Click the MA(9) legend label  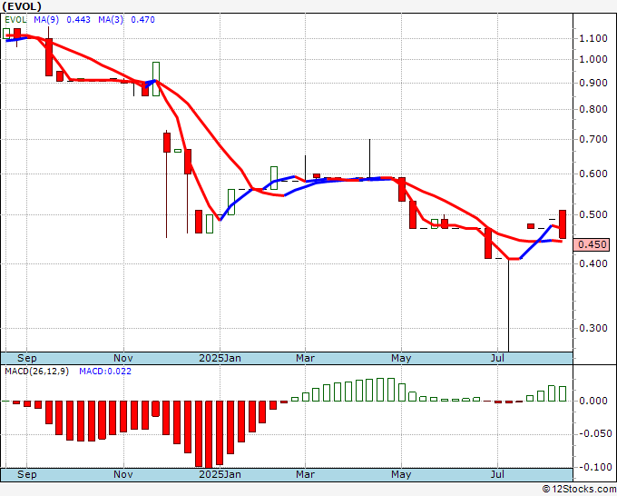(46, 20)
